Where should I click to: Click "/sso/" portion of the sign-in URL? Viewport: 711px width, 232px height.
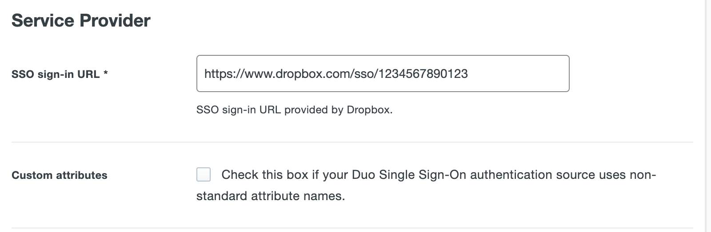coord(364,73)
